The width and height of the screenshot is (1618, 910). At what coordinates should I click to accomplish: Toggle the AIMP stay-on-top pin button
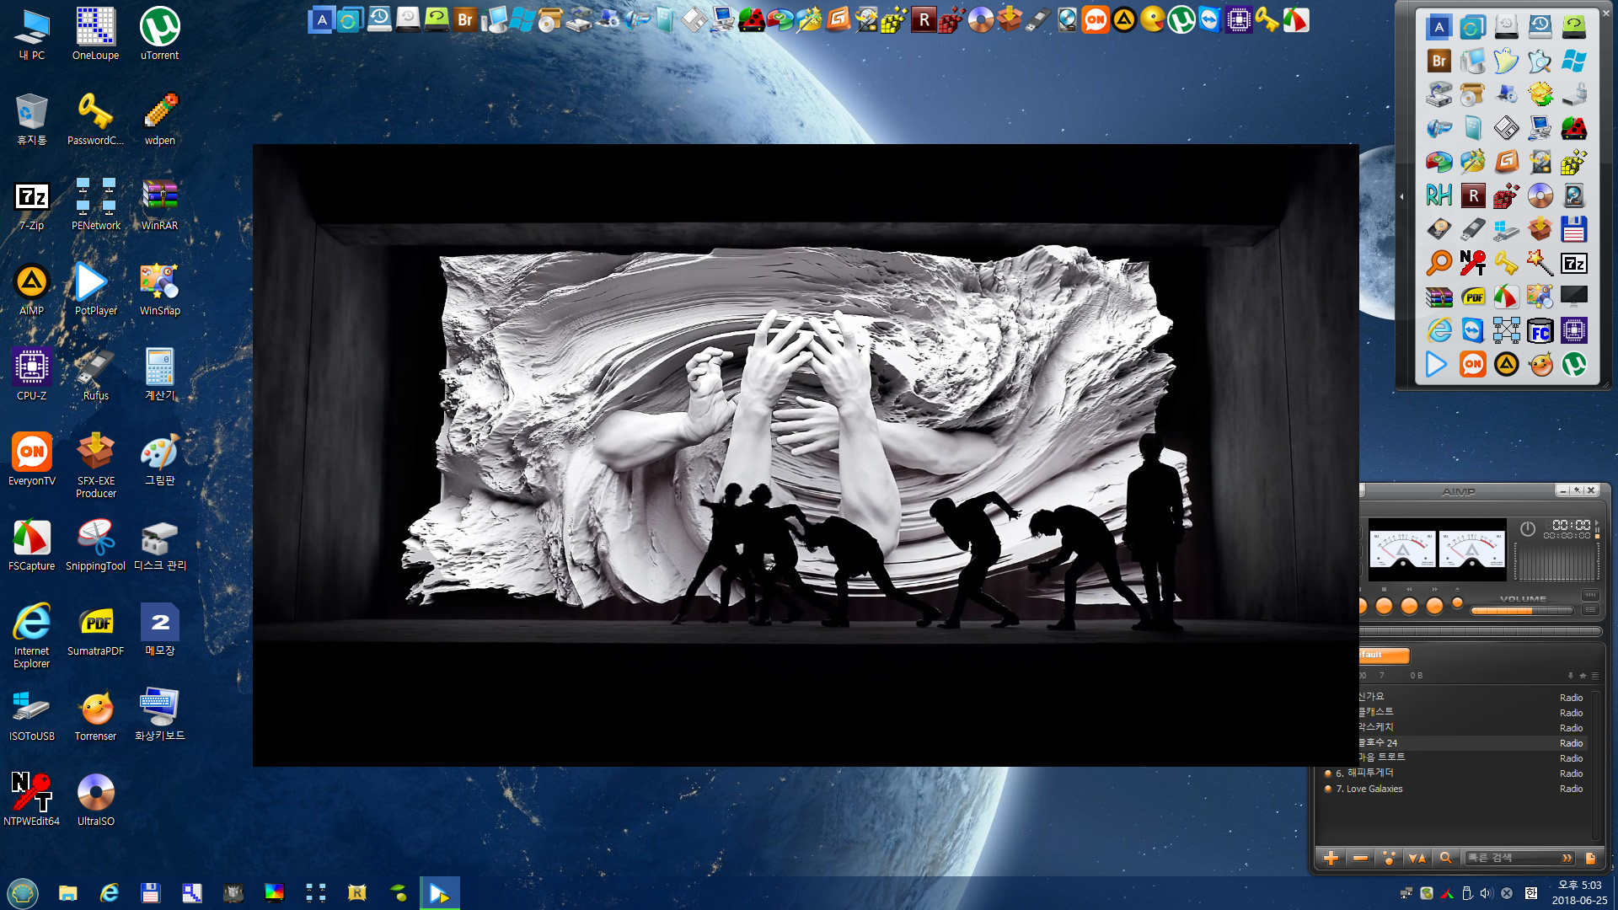coord(1577,490)
